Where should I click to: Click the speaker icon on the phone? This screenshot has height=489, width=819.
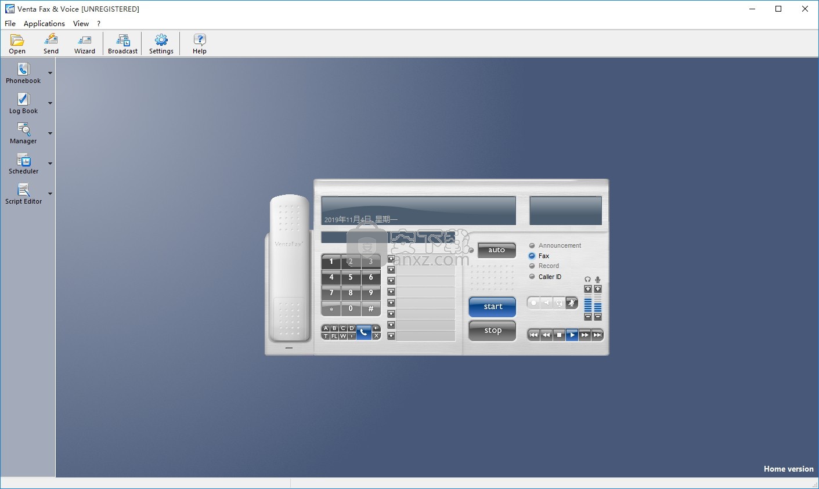[546, 303]
